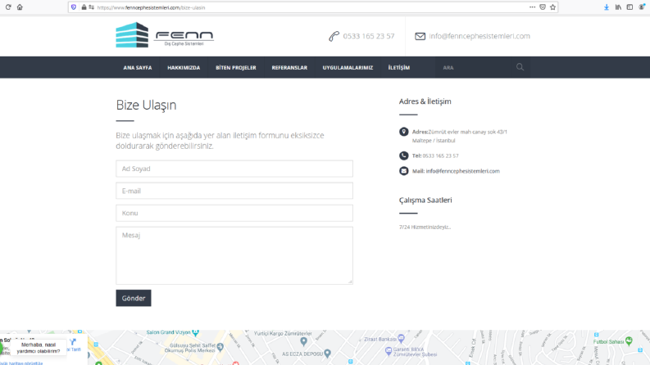Click header phone number 0533 165 23 57
The height and width of the screenshot is (365, 650).
click(369, 36)
